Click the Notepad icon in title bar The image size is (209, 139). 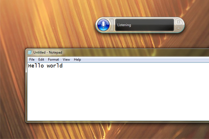pos(30,52)
